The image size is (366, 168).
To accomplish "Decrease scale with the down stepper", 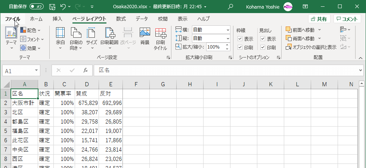I will click(x=227, y=49).
